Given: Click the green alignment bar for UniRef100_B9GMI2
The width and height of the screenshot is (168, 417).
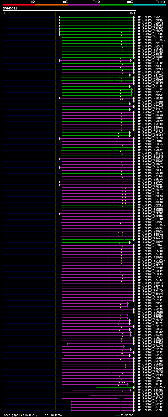Looking at the screenshot, I should [96, 17].
